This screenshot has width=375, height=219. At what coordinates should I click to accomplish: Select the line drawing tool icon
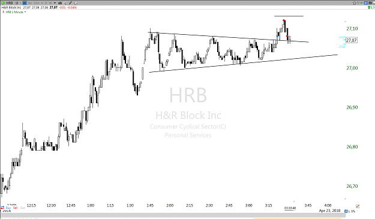[x=70, y=3]
